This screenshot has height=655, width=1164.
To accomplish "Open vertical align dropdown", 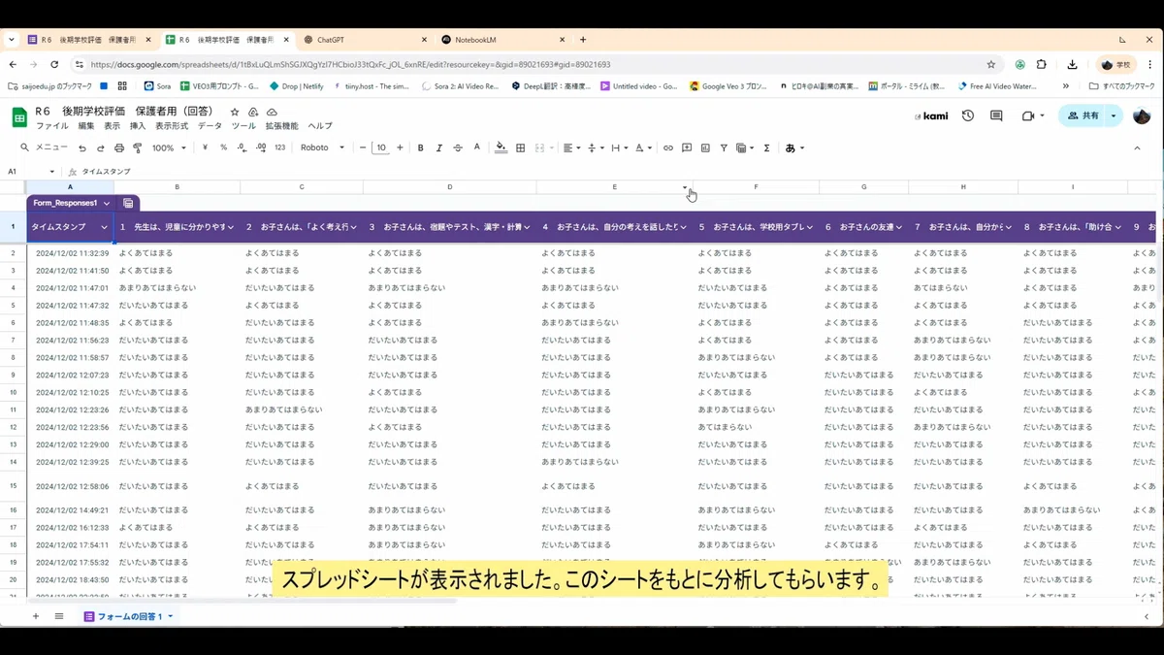I will 595,148.
